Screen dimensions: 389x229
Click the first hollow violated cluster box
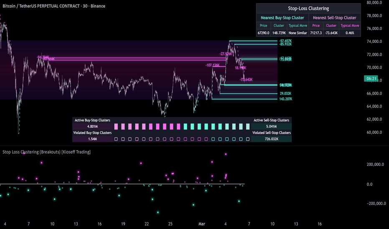click(116, 139)
